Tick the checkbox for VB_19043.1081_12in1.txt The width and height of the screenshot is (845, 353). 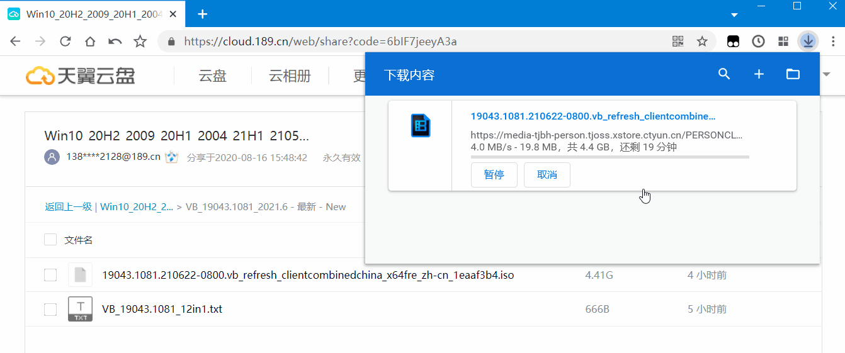tap(50, 309)
